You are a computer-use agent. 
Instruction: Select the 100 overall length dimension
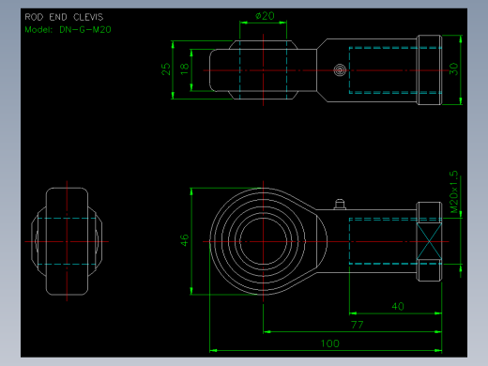coord(330,343)
